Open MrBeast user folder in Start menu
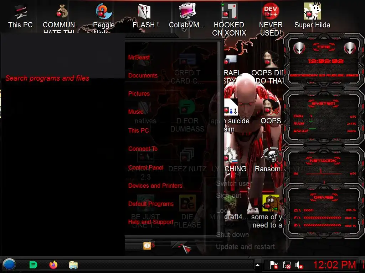The height and width of the screenshot is (273, 365). pos(139,57)
